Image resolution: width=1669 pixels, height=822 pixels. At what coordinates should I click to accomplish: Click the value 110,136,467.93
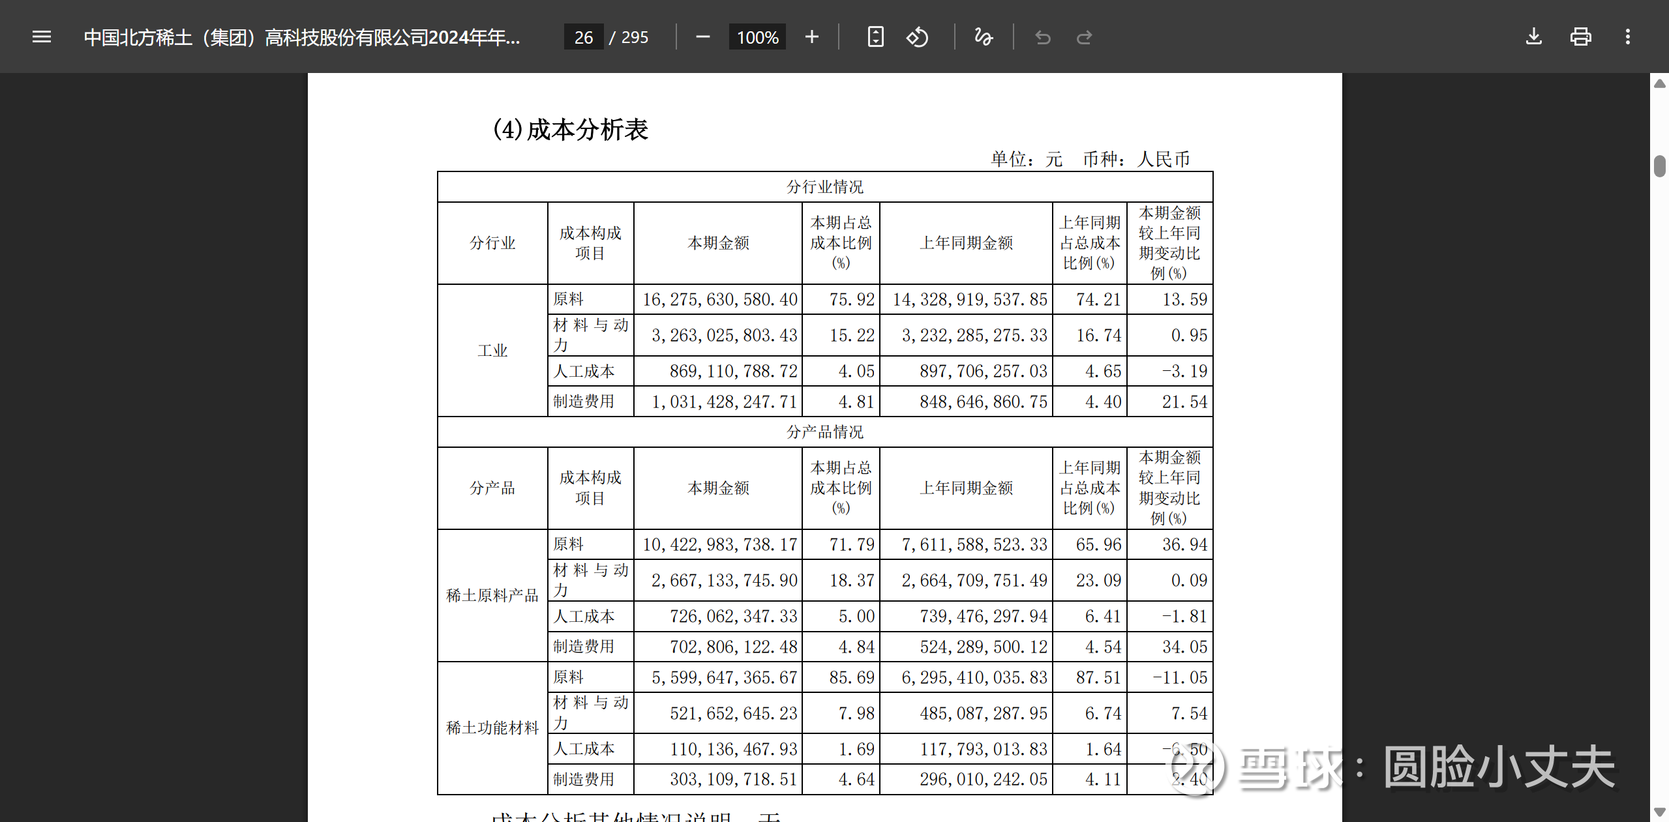point(733,749)
